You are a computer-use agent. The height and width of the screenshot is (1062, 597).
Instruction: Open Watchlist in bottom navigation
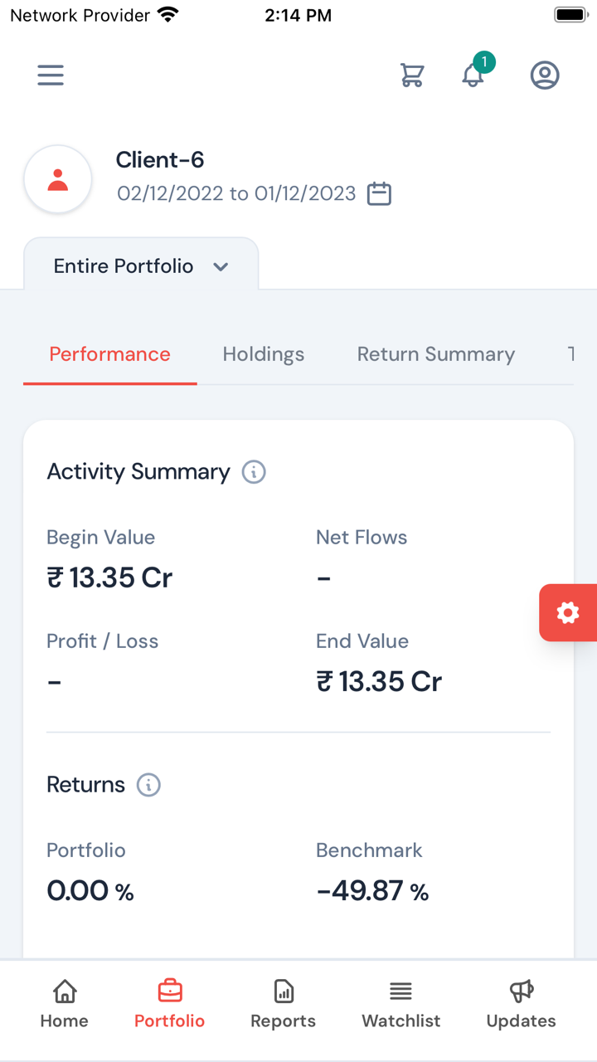point(401,1002)
